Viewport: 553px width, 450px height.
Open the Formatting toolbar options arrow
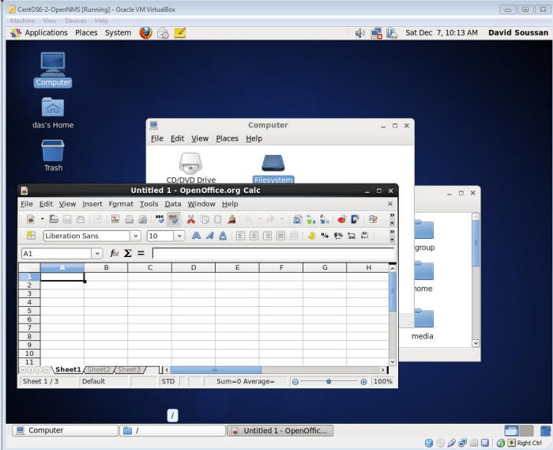[x=392, y=240]
